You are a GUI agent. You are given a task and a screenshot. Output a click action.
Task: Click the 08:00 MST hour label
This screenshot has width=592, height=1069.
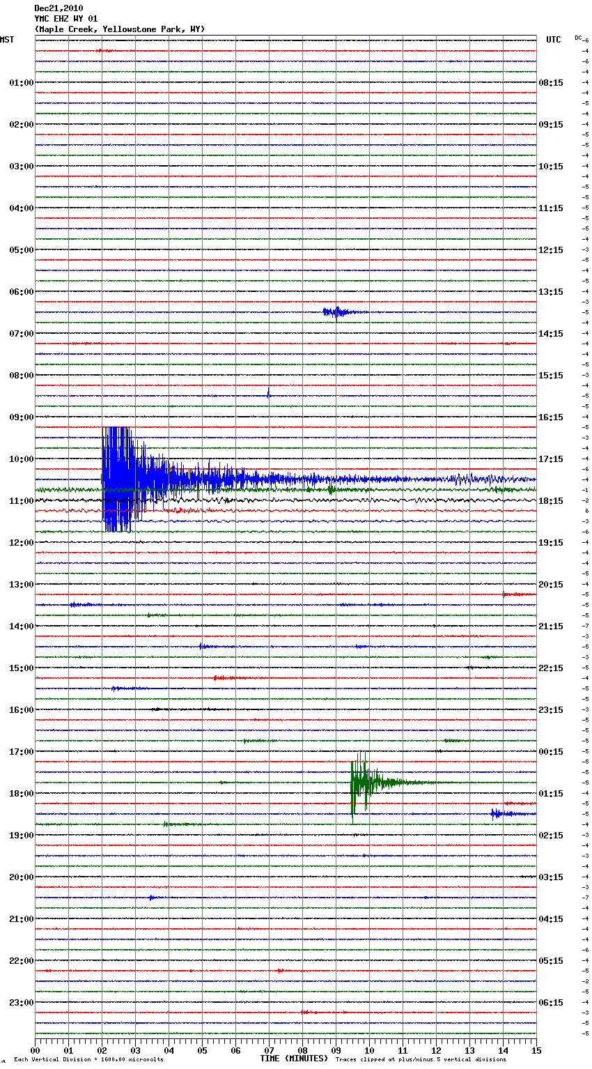[x=22, y=376]
